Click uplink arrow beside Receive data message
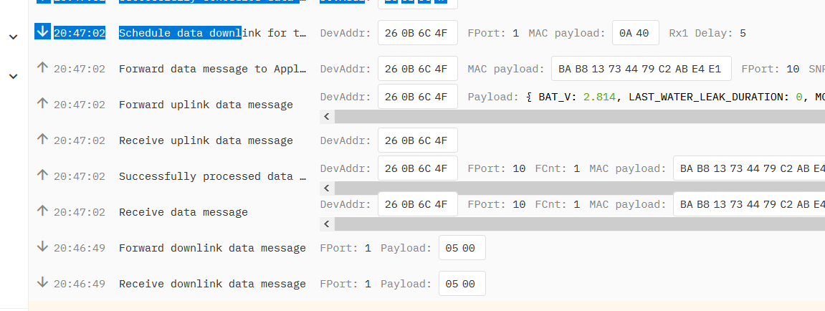The width and height of the screenshot is (825, 311). coord(42,211)
